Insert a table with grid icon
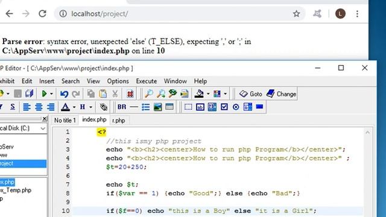Screen dimensions: 386x217 point(169,107)
